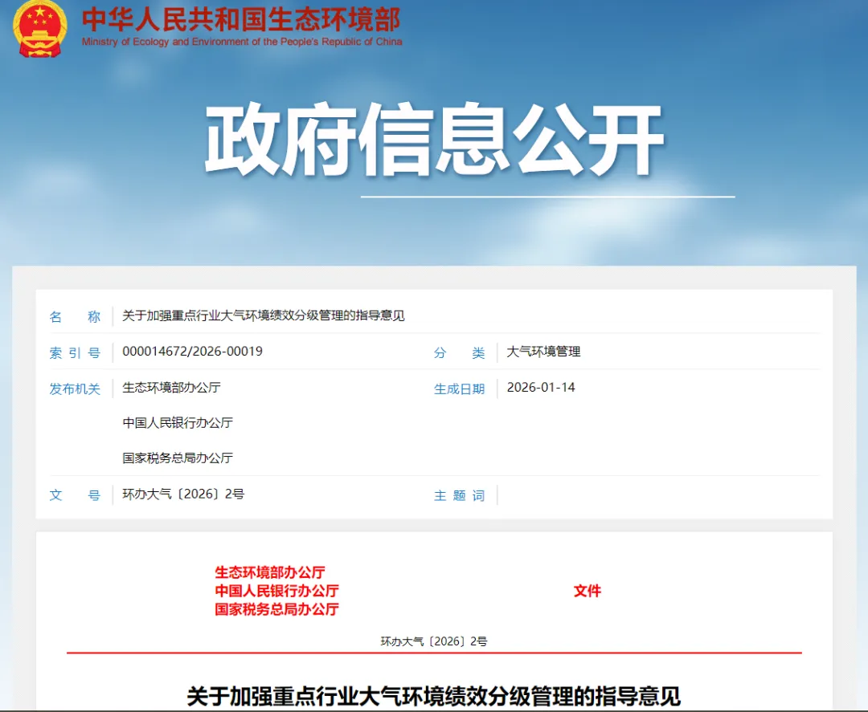Screen dimensions: 868x712
Task: Select the 分类 field label
Action: click(x=460, y=352)
